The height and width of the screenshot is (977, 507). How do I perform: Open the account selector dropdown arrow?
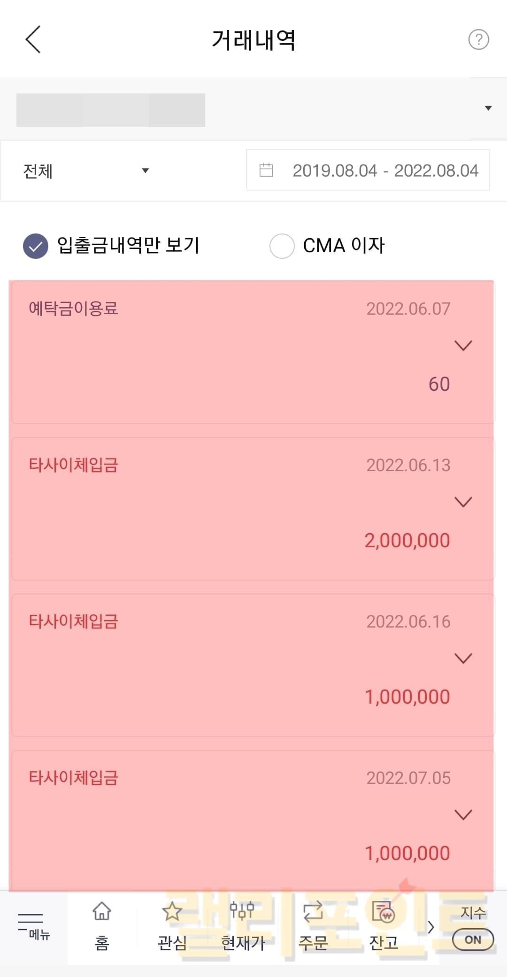(488, 109)
